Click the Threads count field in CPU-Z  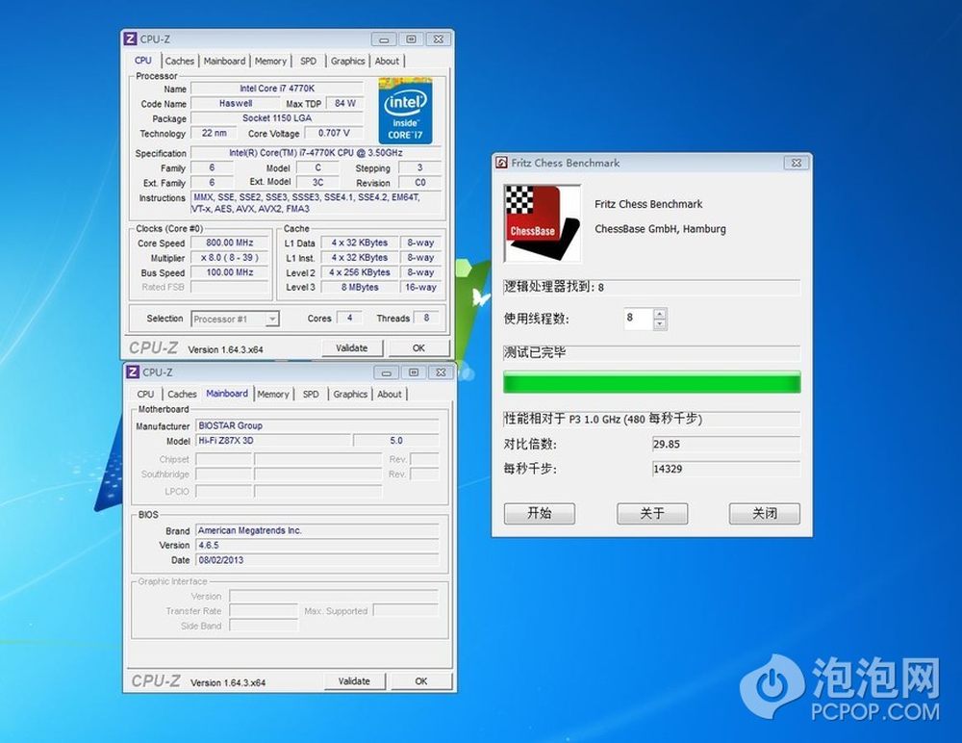point(426,318)
